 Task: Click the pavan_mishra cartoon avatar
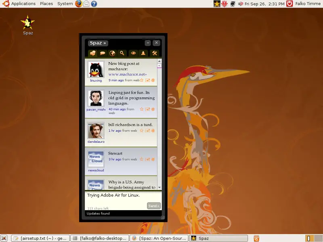coord(96,98)
